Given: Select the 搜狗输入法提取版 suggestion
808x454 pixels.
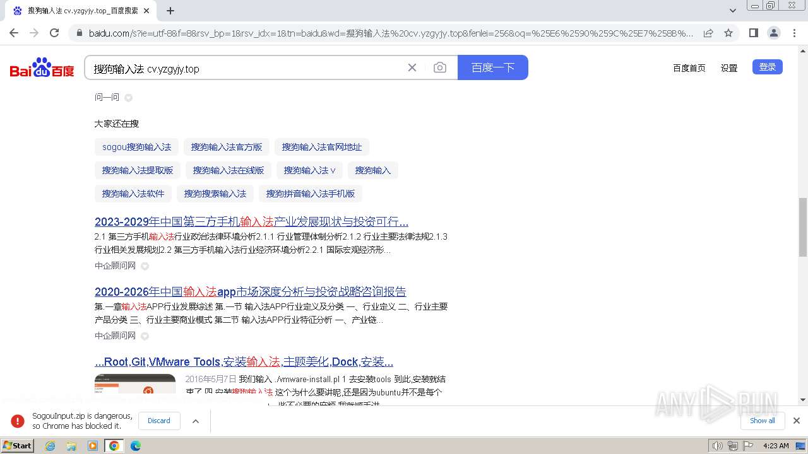Looking at the screenshot, I should click(138, 170).
